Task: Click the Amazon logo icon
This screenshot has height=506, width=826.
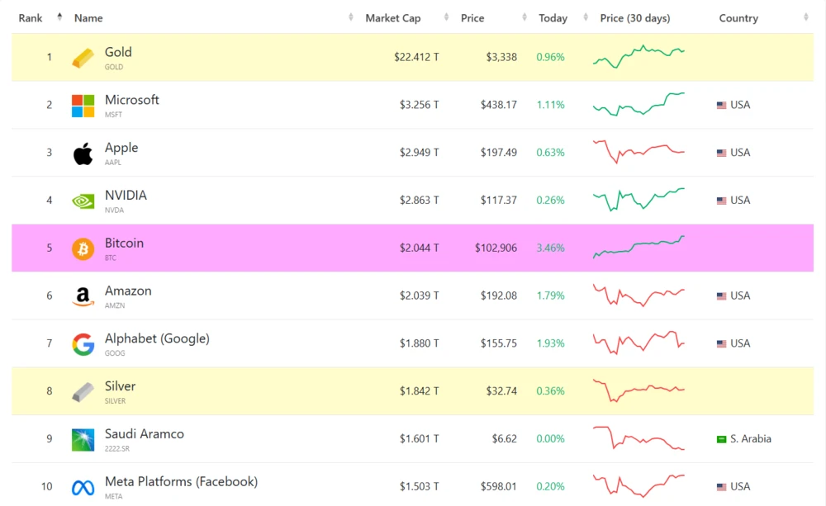Action: (83, 296)
